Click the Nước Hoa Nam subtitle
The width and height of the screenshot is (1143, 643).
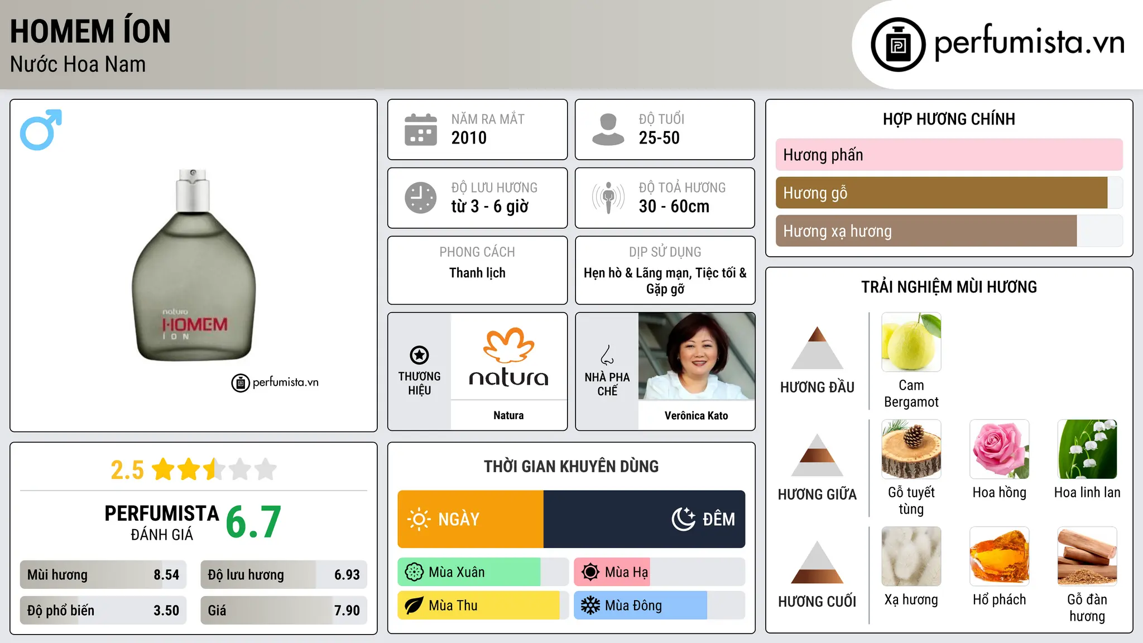78,64
